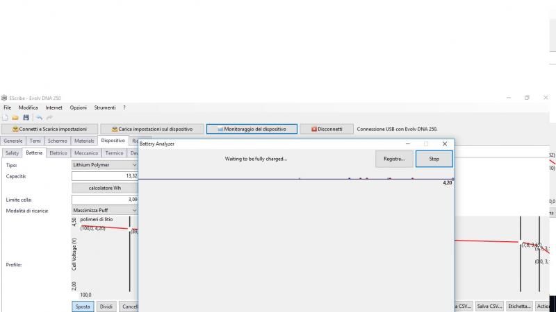Click the Undo arrow icon
Viewport: 556px width, 312px height.
pos(40,117)
